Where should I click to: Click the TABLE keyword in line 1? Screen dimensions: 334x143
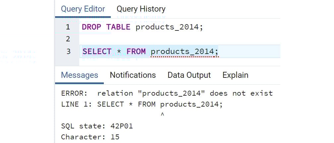click(118, 27)
